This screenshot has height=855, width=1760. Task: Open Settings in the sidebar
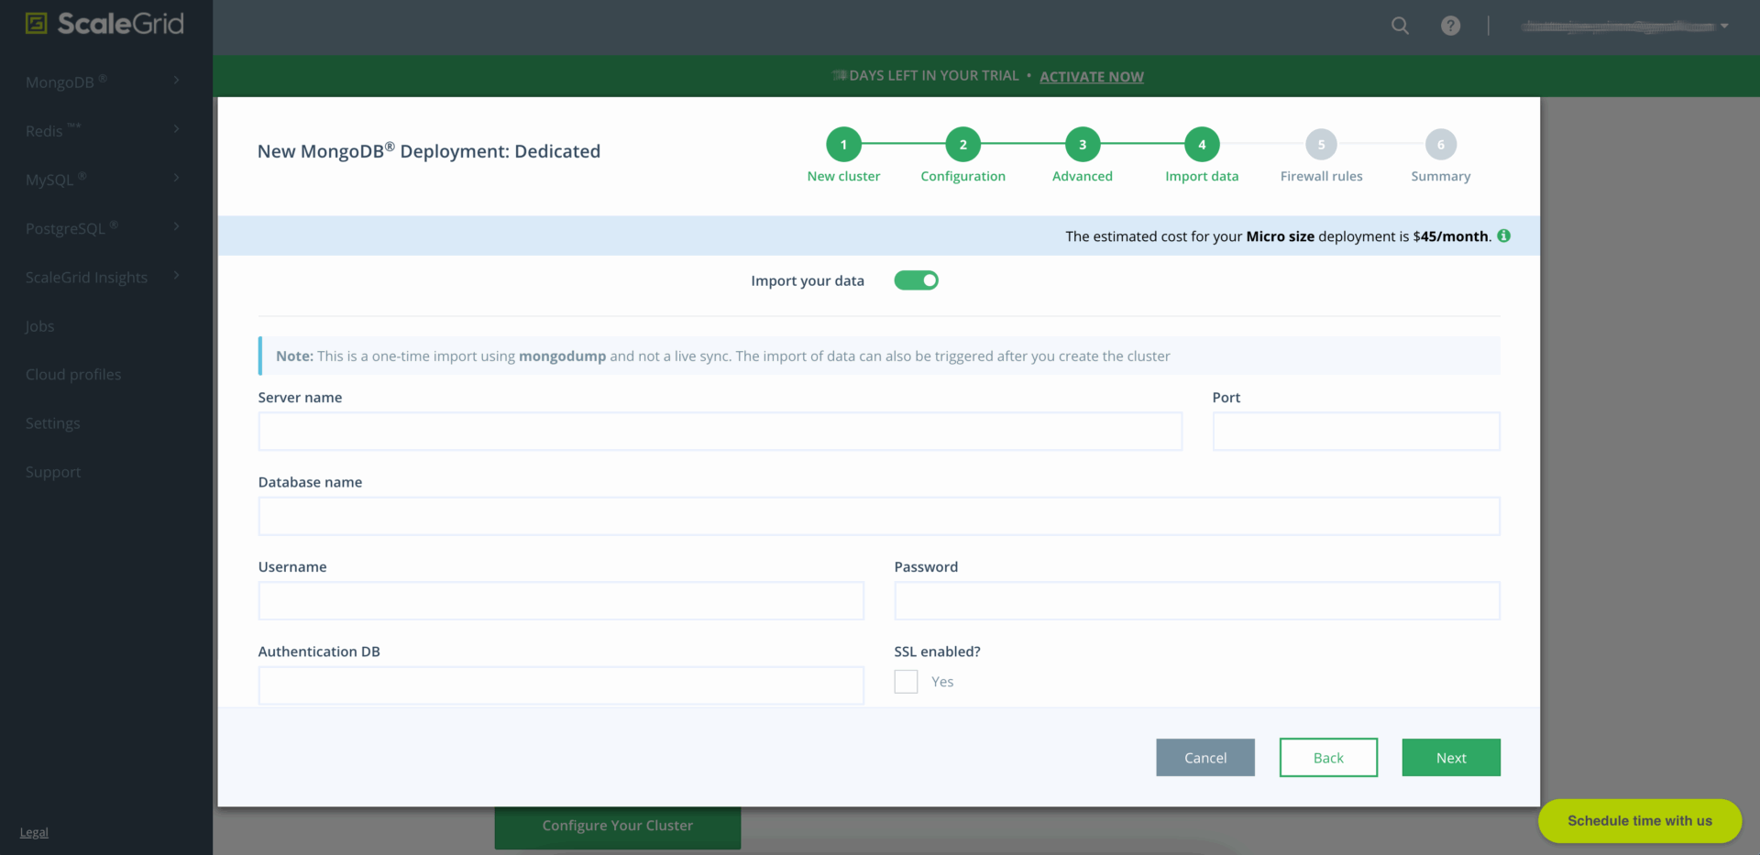(52, 423)
